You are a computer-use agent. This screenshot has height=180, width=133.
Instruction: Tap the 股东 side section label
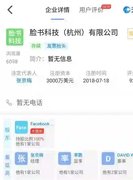[7, 134]
